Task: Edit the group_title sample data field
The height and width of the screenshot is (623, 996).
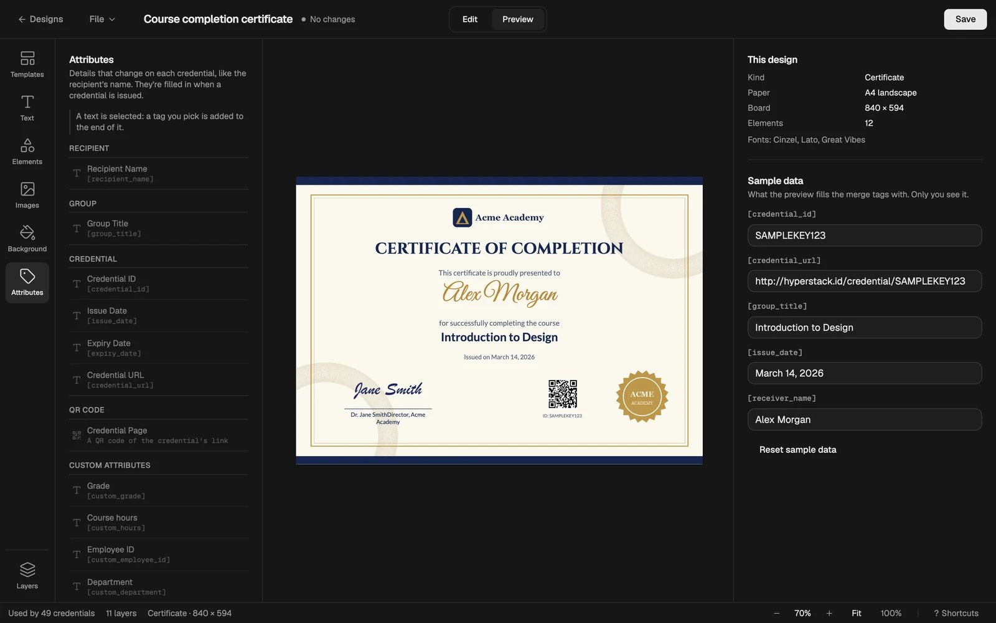Action: (x=865, y=328)
